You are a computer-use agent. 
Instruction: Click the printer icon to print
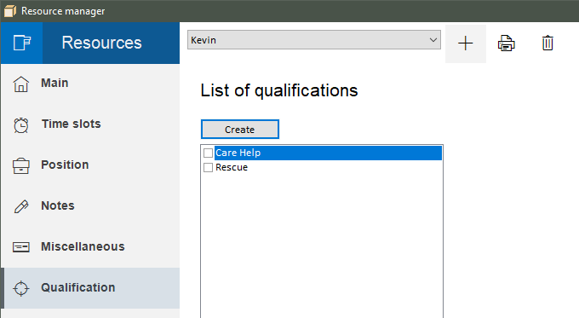click(506, 43)
